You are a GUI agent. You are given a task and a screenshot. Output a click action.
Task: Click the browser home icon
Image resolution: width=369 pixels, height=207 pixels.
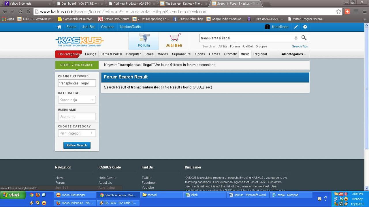(28, 11)
